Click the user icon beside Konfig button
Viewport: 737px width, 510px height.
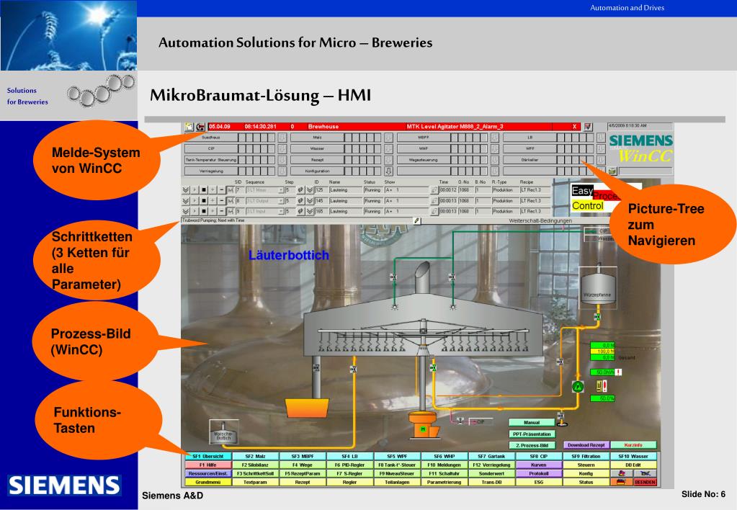click(622, 474)
